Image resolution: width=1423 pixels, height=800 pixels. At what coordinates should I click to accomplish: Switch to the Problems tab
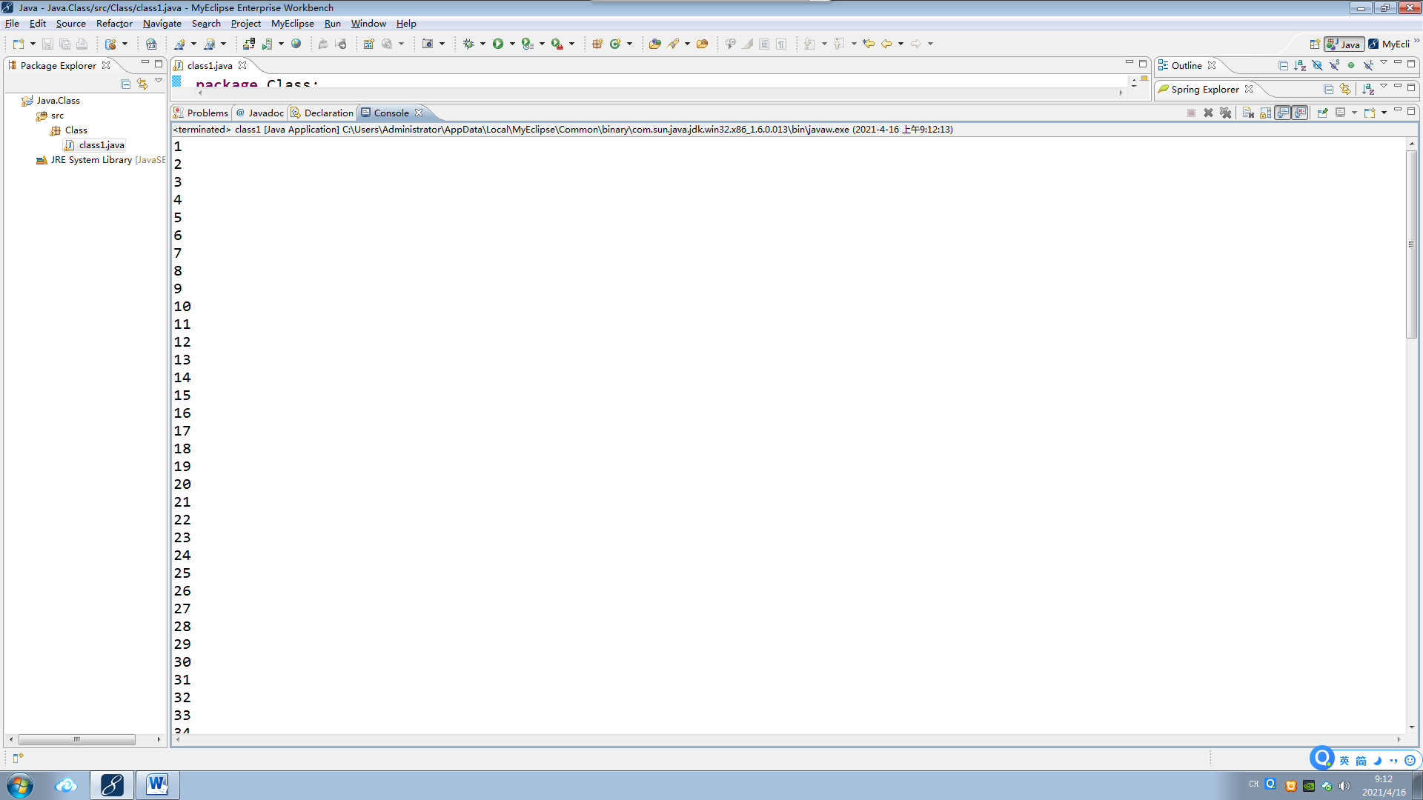[200, 113]
